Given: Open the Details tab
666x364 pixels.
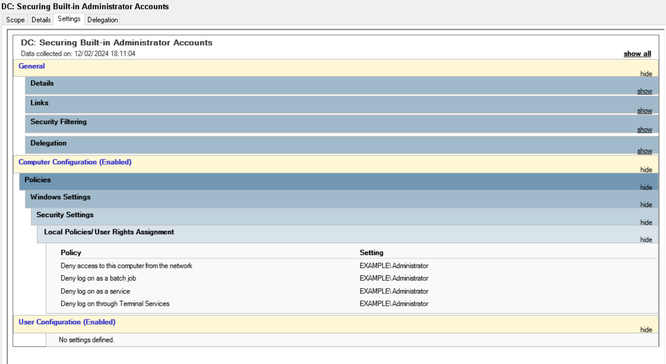Looking at the screenshot, I should click(41, 20).
